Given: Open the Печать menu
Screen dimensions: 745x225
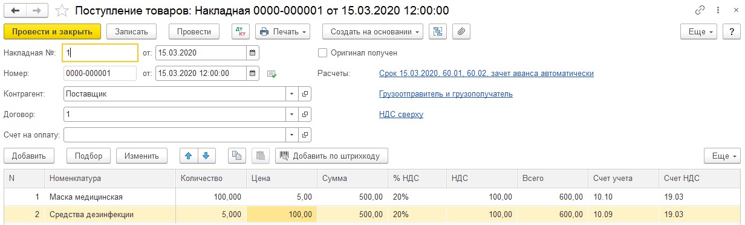Looking at the screenshot, I should pos(283,31).
